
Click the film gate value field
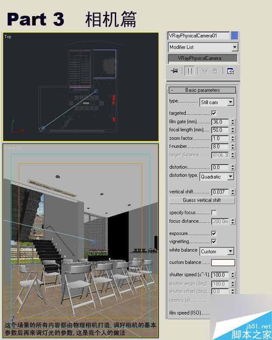(x=220, y=122)
